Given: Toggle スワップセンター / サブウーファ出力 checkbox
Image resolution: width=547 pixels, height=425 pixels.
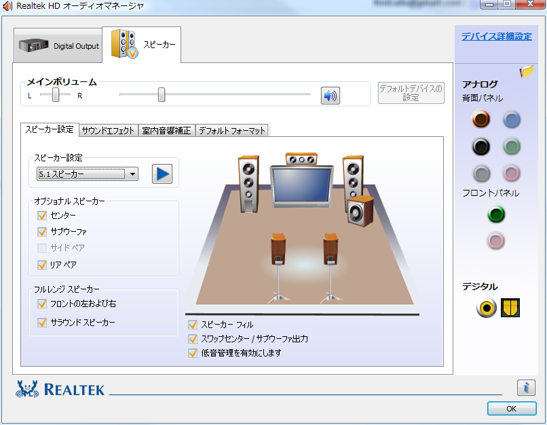Looking at the screenshot, I should click(193, 339).
